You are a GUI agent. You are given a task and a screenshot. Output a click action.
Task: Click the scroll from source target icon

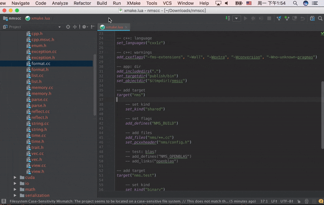[x=68, y=27]
